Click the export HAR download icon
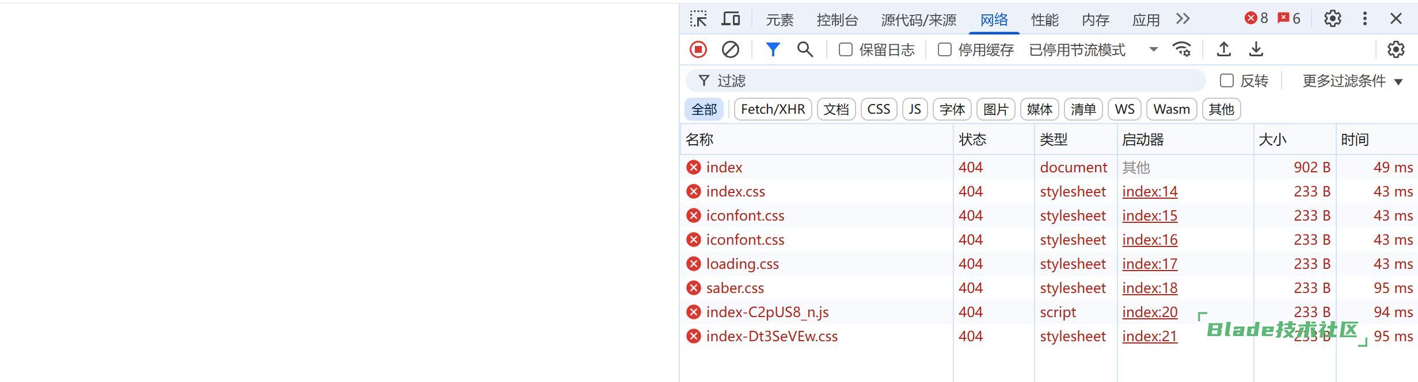Screen dimensions: 1418x382 click(x=1256, y=49)
